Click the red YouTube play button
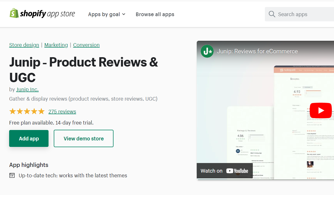 (x=320, y=110)
